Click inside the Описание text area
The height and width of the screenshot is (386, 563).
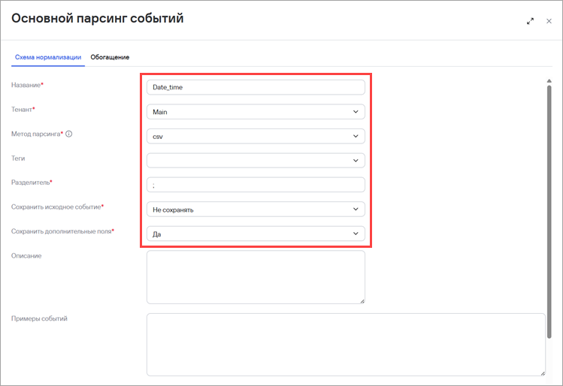[x=256, y=277]
